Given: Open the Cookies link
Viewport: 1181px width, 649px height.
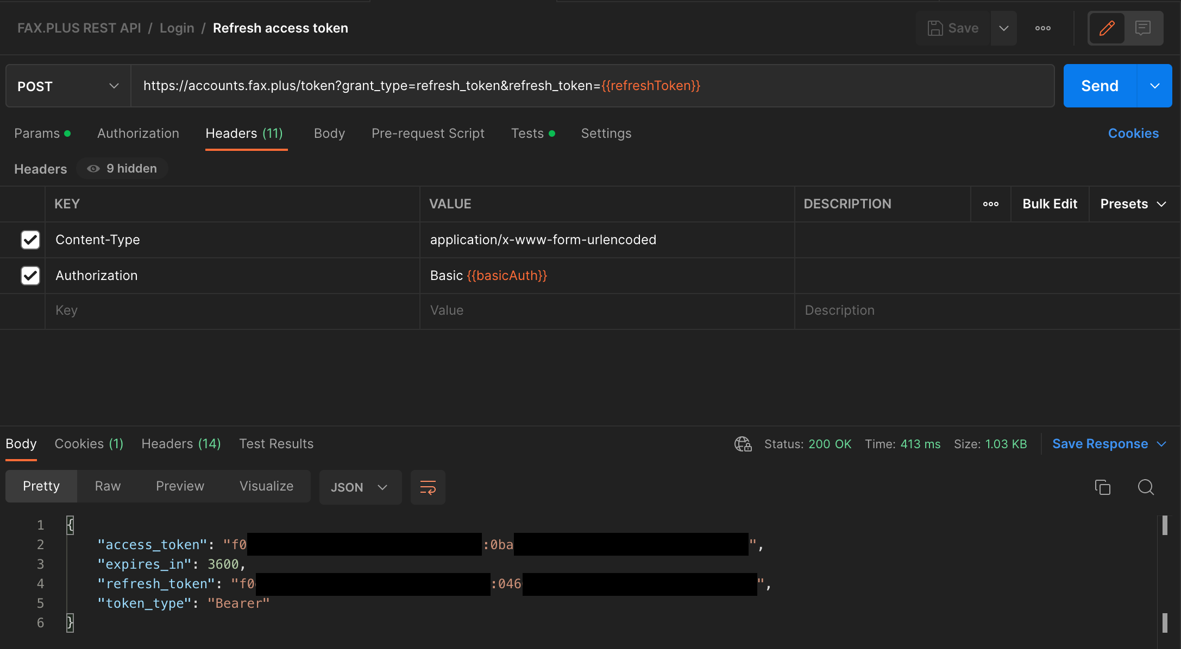Looking at the screenshot, I should coord(1133,133).
